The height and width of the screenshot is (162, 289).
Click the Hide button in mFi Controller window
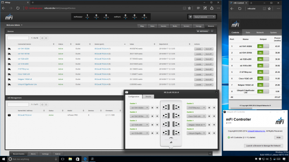(x=278, y=137)
